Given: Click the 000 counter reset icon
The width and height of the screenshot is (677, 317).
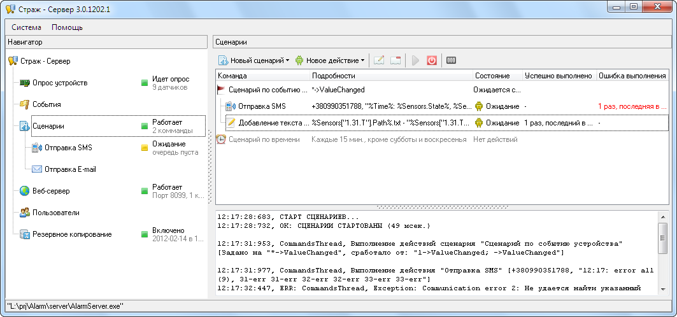Looking at the screenshot, I should coord(451,60).
